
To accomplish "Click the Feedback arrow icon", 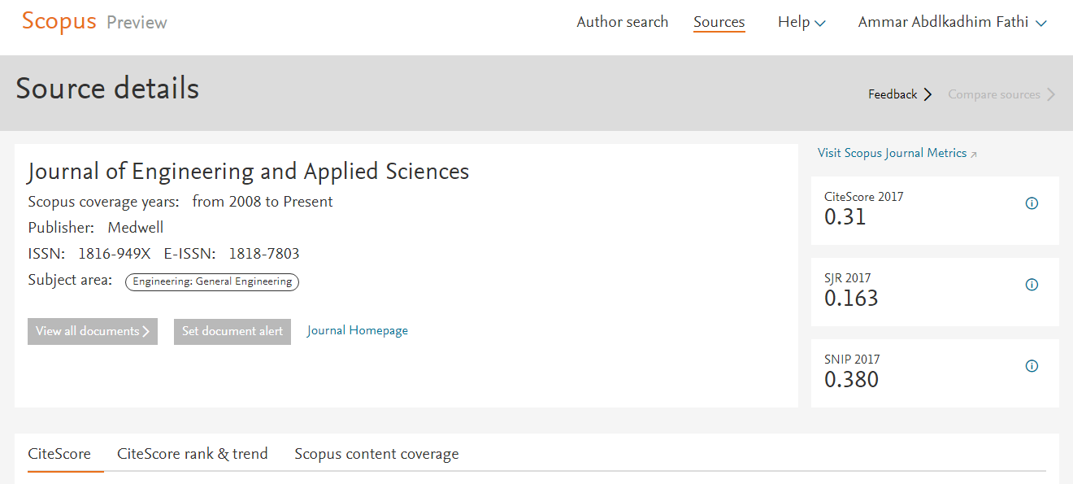I will (928, 94).
